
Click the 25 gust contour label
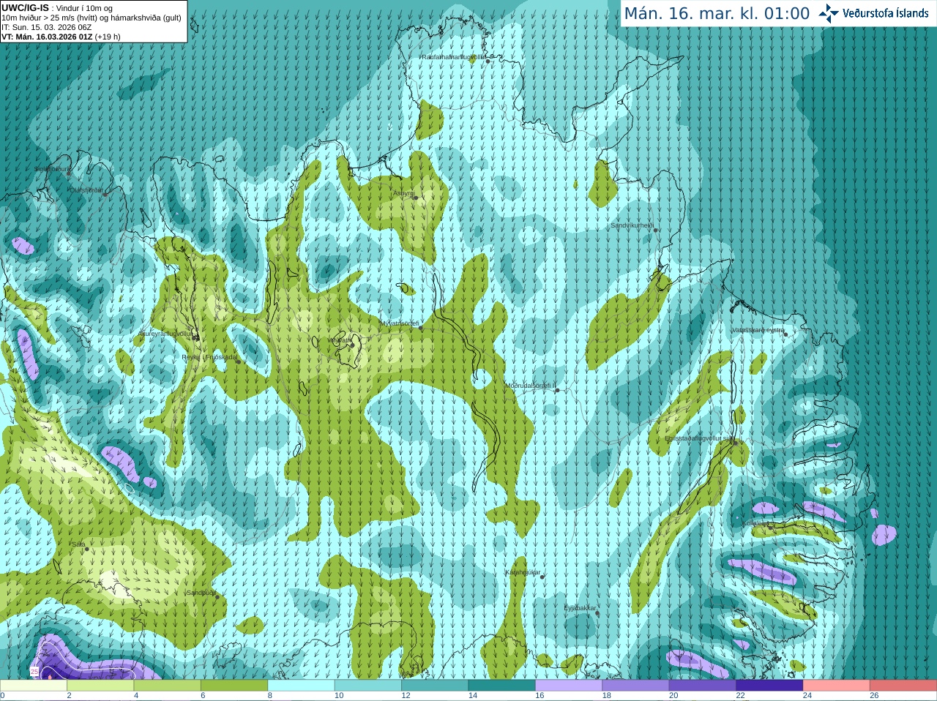point(34,671)
